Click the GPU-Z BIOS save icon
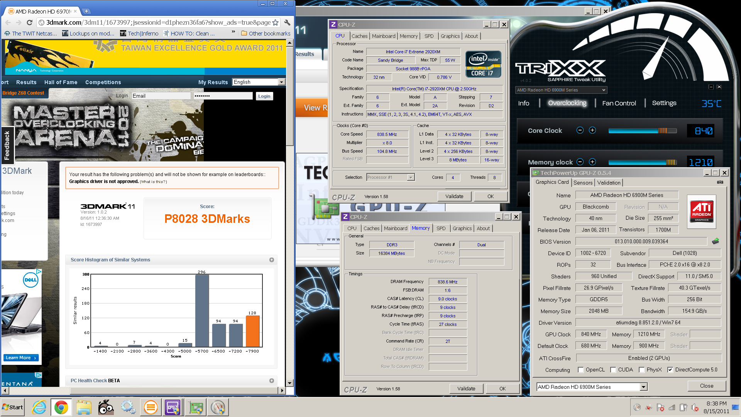 716,241
